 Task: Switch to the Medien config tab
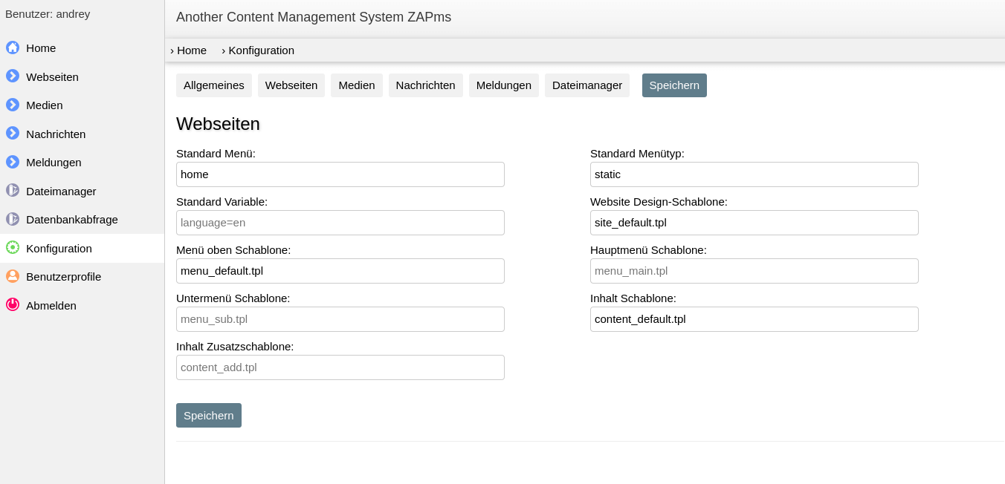point(357,85)
